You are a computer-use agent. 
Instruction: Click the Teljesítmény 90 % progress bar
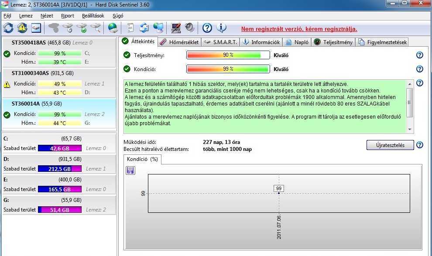tap(228, 55)
